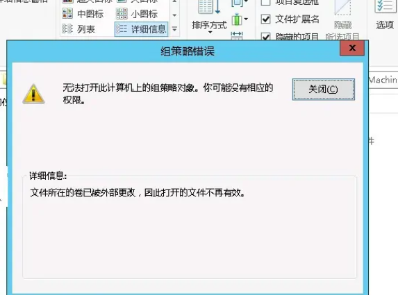The height and width of the screenshot is (295, 398).
Task: Close the 组策略错误 dialog with the X
Action: [352, 48]
